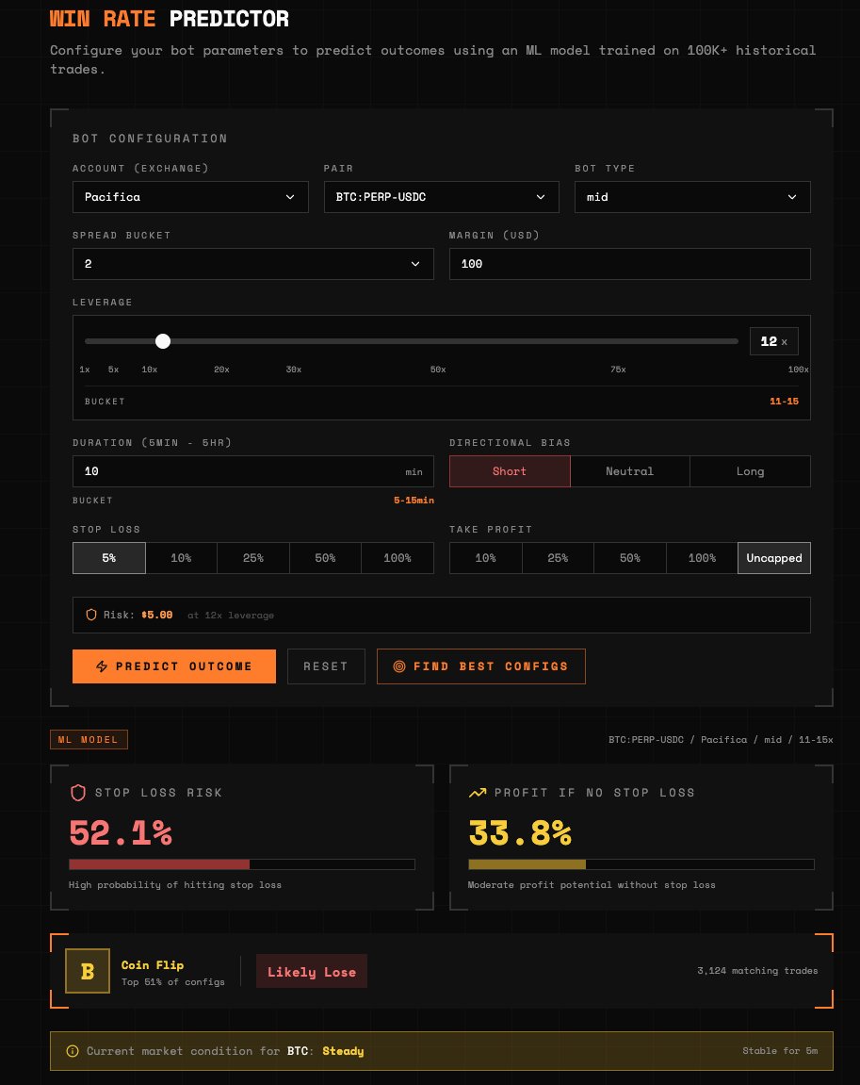This screenshot has height=1085, width=860.
Task: Select Neutral directional bias
Action: [630, 471]
